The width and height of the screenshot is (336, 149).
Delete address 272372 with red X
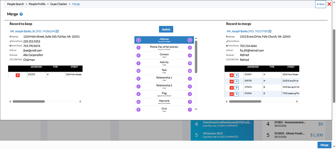17,75
